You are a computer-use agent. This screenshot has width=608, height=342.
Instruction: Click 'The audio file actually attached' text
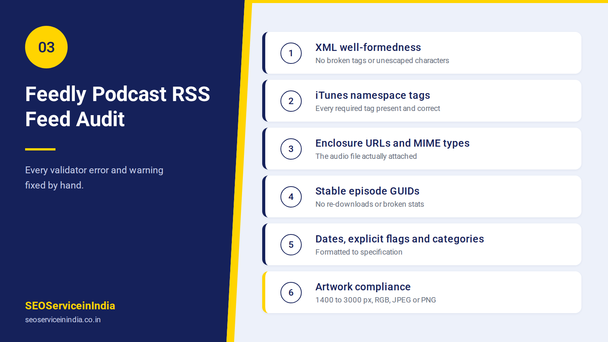[366, 156]
